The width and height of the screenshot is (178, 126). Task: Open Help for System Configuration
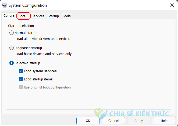164,121
